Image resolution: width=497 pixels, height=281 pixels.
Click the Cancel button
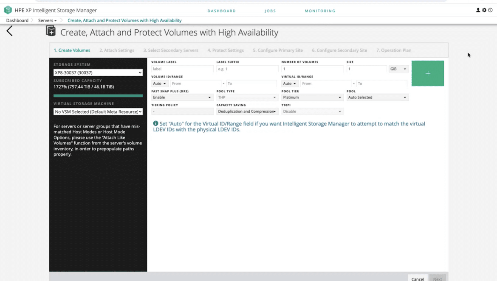pos(418,278)
